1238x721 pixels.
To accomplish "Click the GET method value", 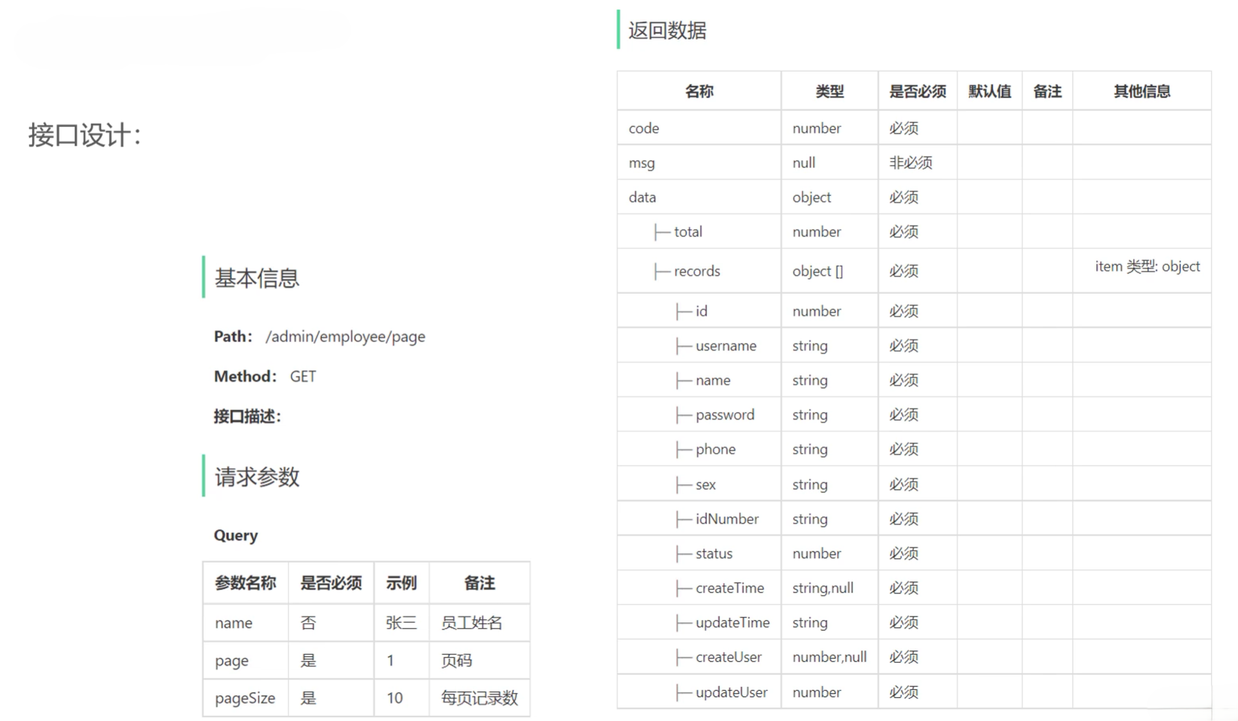I will tap(302, 376).
